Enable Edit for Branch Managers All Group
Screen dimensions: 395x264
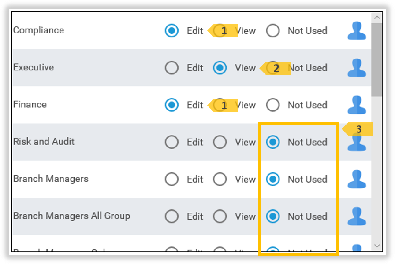(172, 216)
